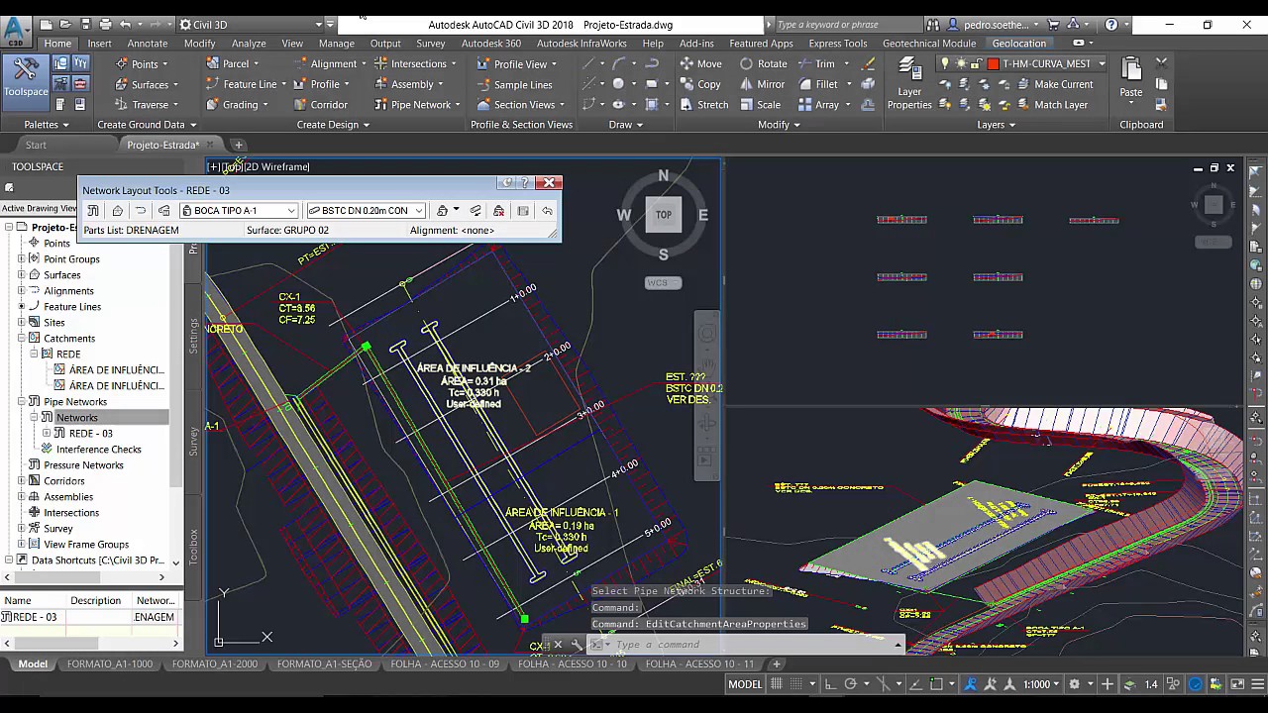Image resolution: width=1268 pixels, height=713 pixels.
Task: Choose the Mirror tool
Action: tap(762, 84)
